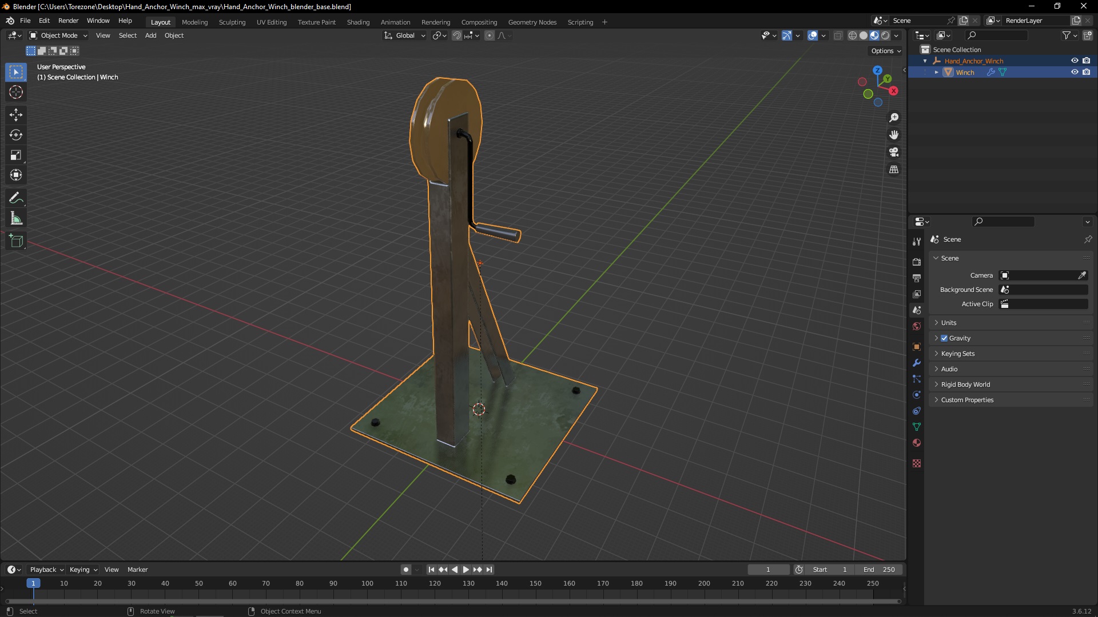
Task: Disable Winch object in renders
Action: [1087, 72]
